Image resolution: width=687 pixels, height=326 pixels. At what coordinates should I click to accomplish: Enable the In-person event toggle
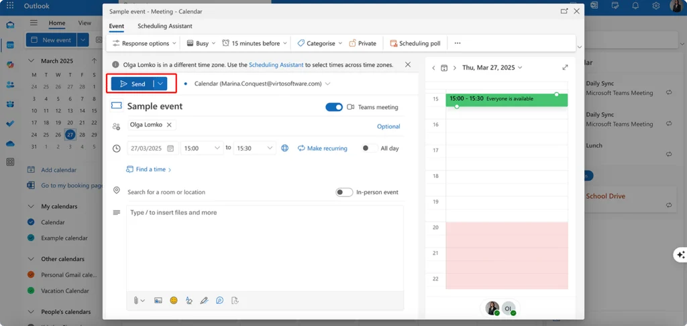pos(344,192)
